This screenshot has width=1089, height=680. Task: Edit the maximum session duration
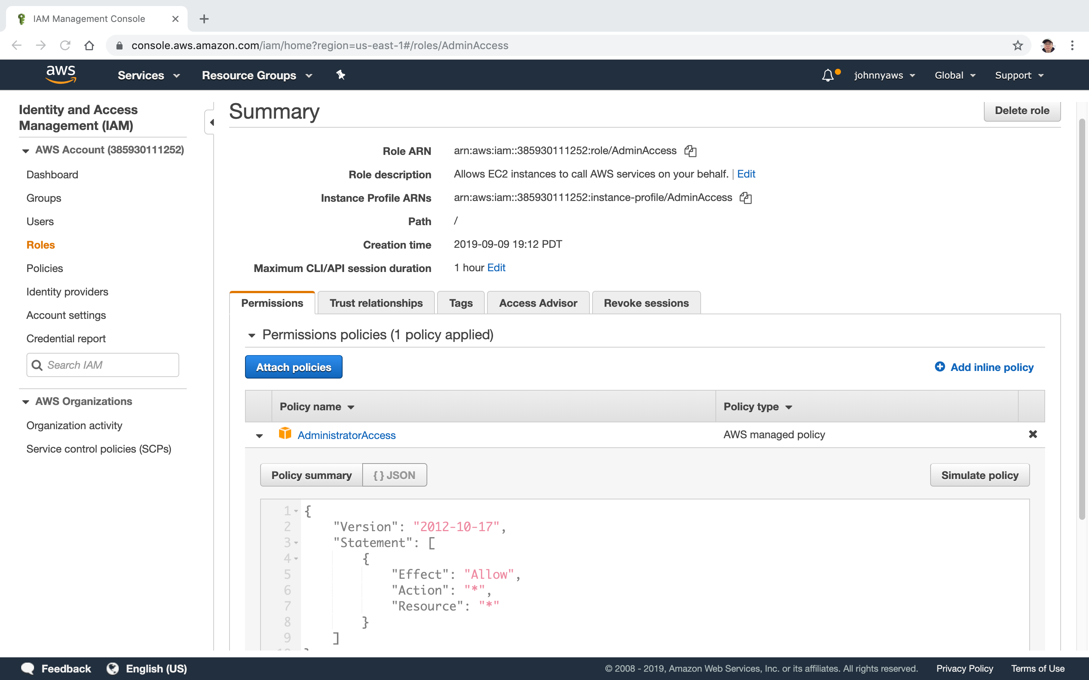(x=496, y=267)
